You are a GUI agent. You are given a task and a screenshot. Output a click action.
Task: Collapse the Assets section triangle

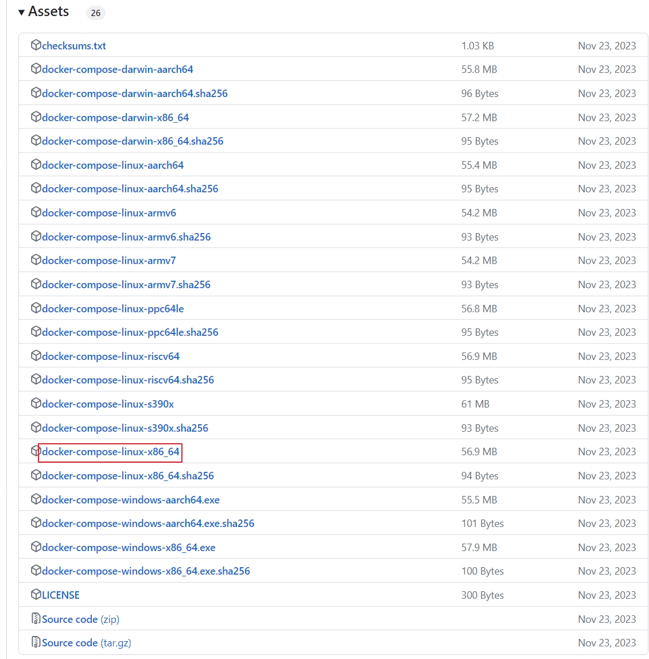(21, 13)
